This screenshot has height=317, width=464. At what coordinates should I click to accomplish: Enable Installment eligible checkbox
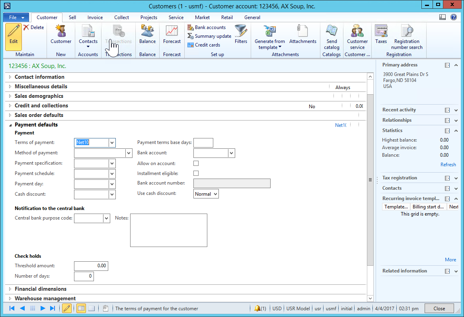click(x=196, y=173)
